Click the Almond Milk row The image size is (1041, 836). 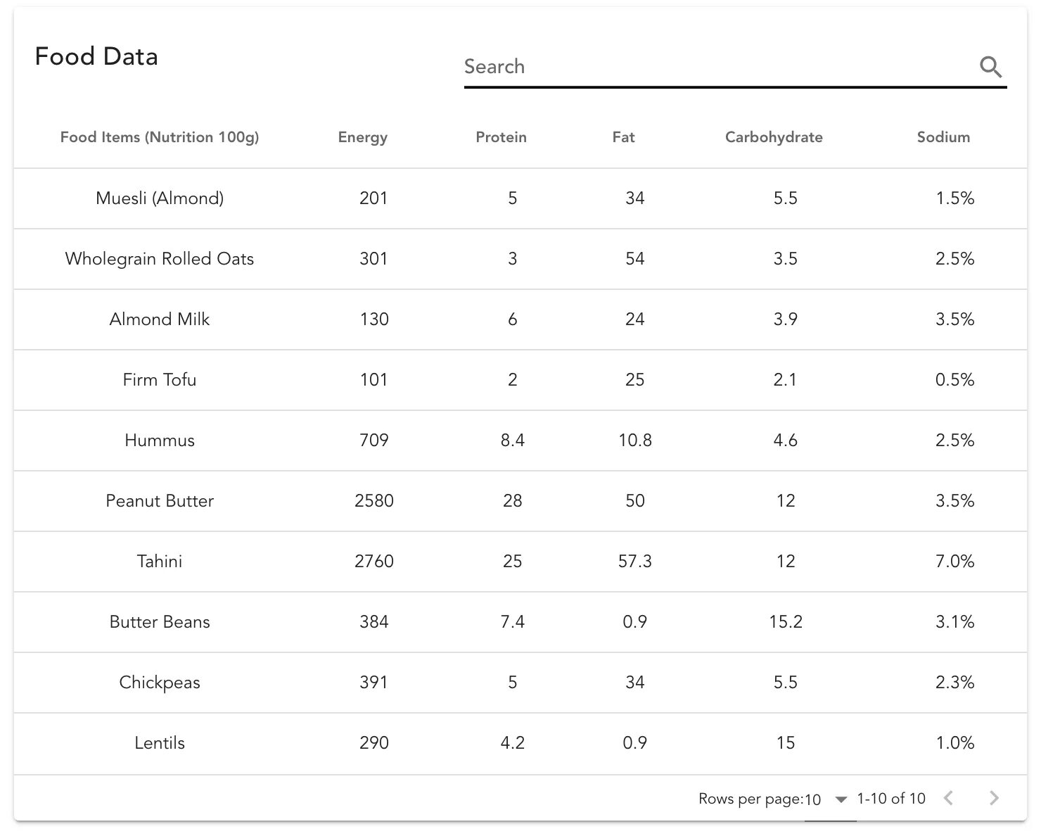click(x=160, y=319)
